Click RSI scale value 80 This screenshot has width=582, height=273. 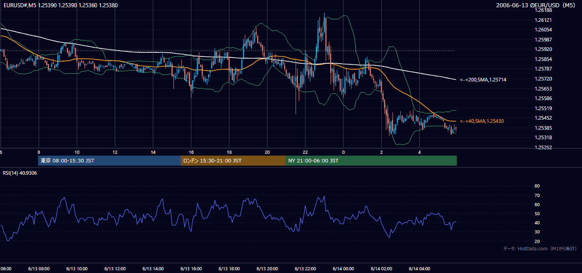[x=537, y=186]
